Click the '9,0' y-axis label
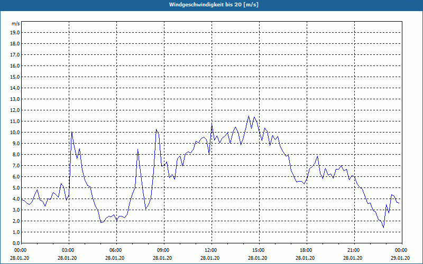 16,143
